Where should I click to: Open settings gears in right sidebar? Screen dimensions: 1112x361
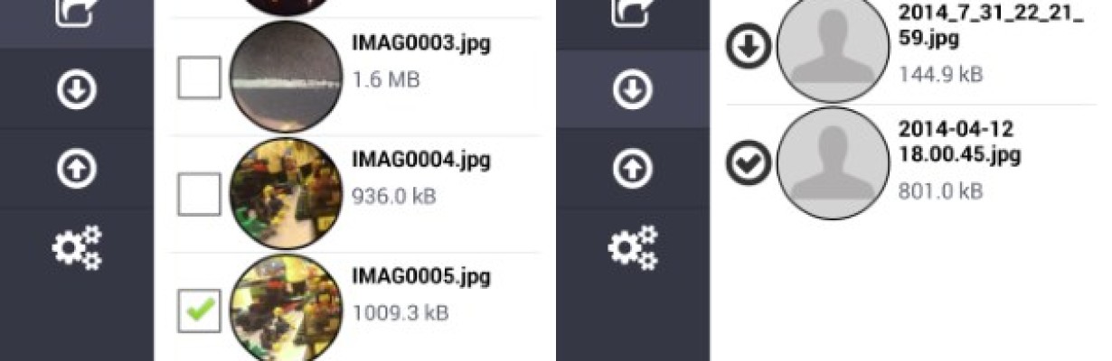[x=633, y=248]
